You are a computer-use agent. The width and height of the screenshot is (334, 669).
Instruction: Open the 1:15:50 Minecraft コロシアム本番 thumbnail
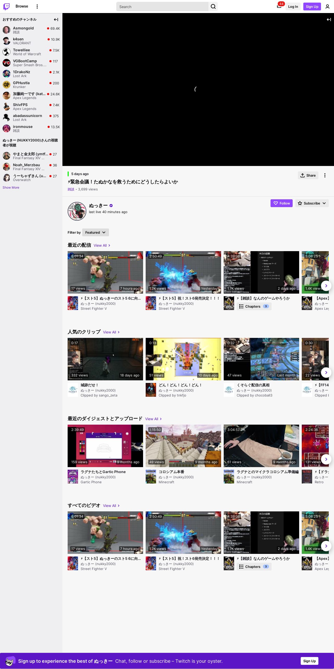(x=183, y=446)
